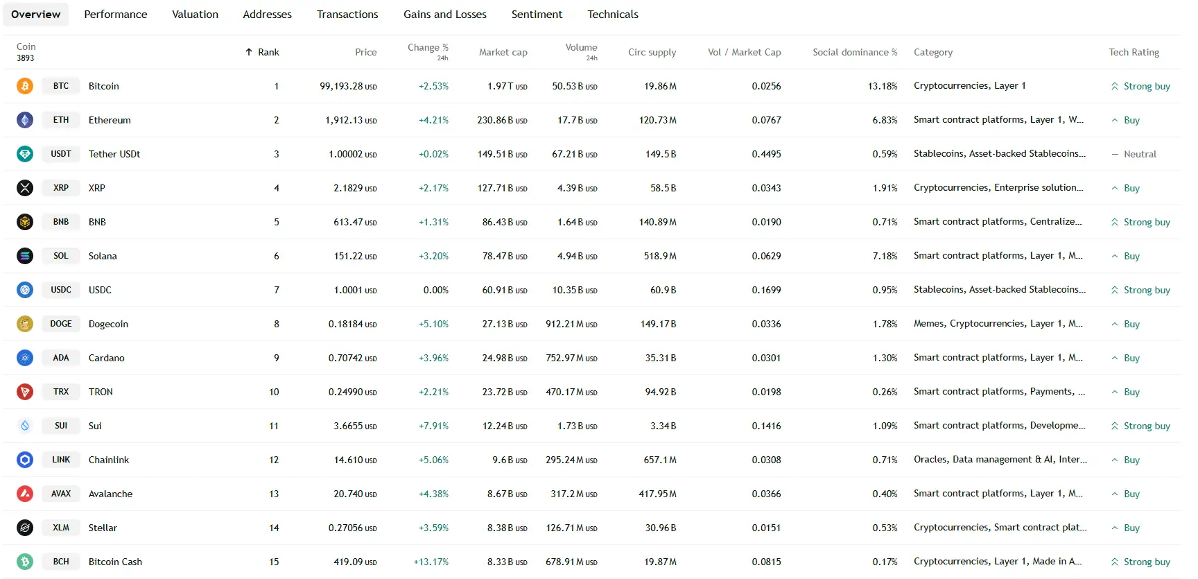
Task: Open the Sentiment tab
Action: click(537, 14)
